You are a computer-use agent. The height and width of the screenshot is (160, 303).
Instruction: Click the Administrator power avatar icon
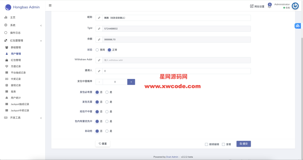coord(295,6)
